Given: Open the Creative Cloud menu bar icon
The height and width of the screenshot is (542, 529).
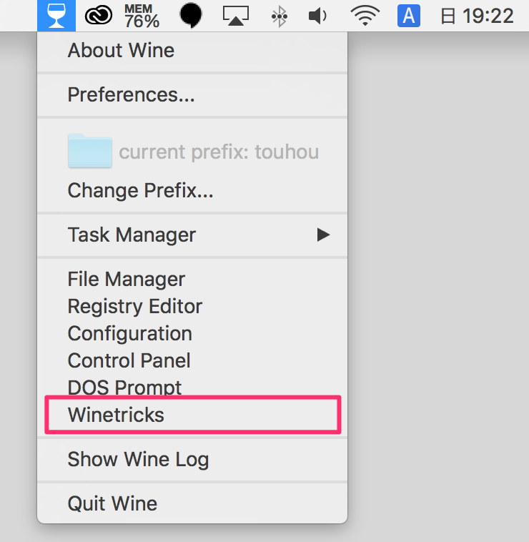Looking at the screenshot, I should (x=99, y=16).
